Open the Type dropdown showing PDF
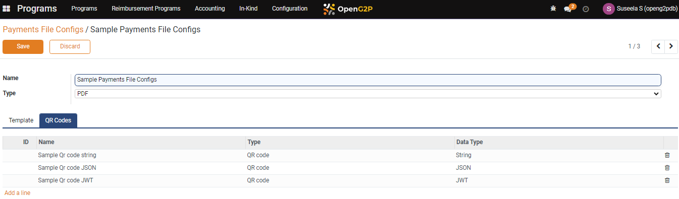Viewport: 679px width, 199px height. [368, 94]
